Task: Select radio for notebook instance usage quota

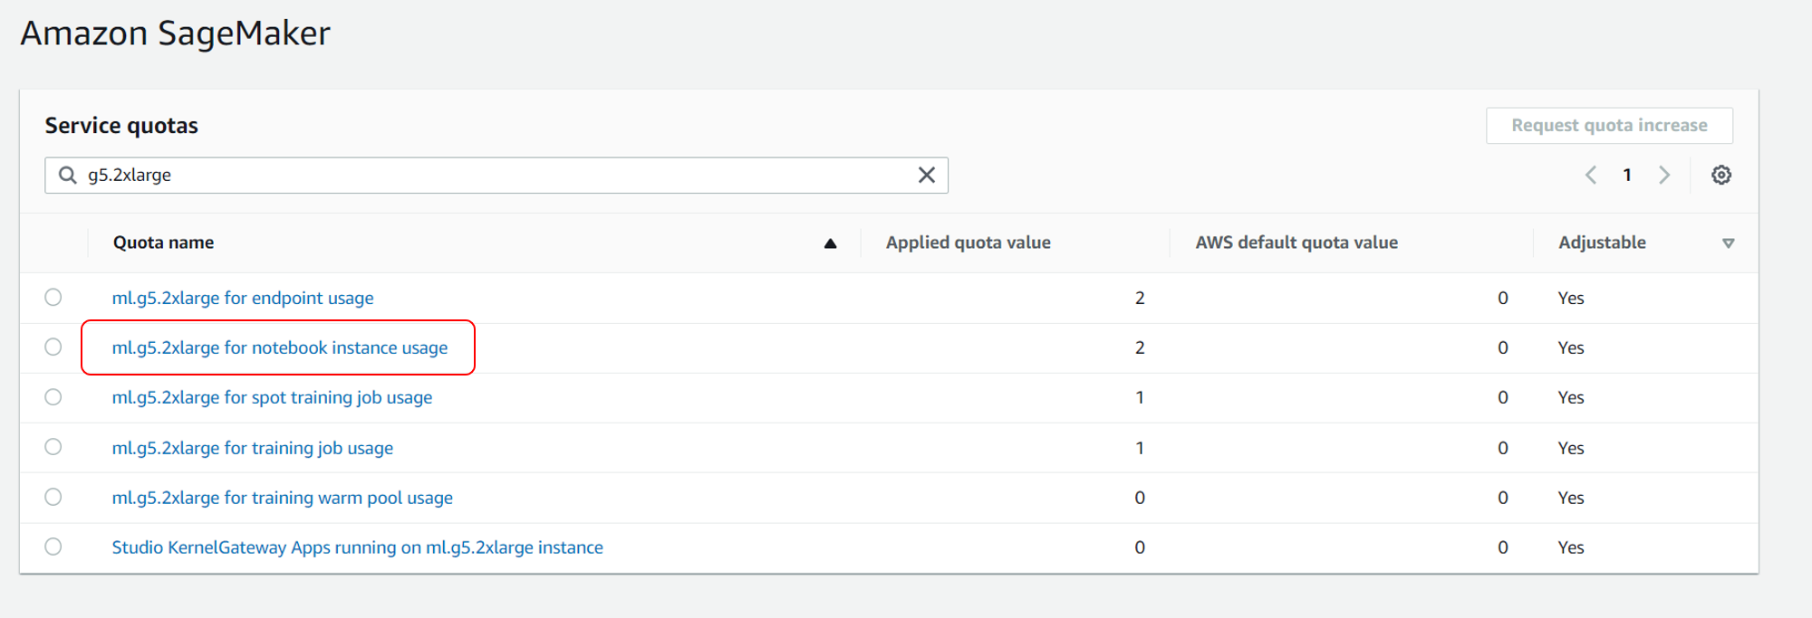Action: pos(53,347)
